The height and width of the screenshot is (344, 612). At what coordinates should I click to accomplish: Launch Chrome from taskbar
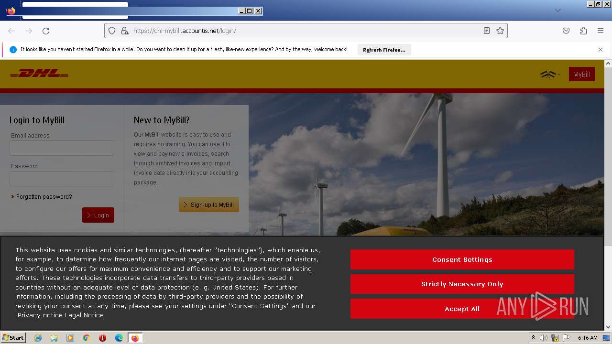[87, 338]
